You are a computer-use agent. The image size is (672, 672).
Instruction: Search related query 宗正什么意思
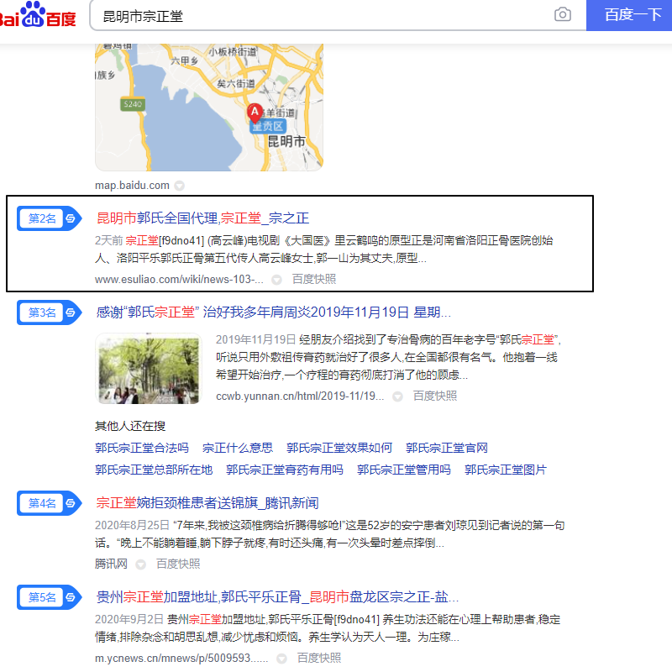[x=238, y=448]
